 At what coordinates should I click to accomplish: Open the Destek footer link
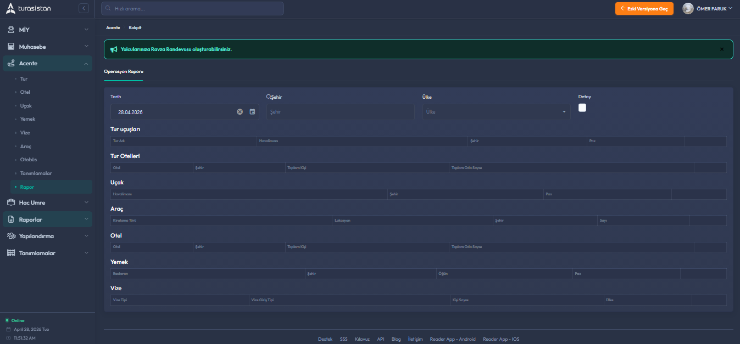[325, 339]
